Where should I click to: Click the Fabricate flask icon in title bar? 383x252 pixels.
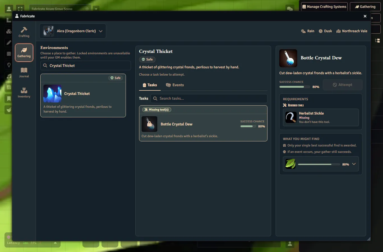point(17,16)
